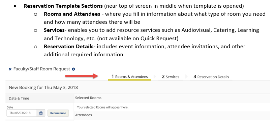Viewport: 275px width, 125px height.
Task: Focus the Date field showing Thu 05/03/2018
Action: click(x=22, y=113)
